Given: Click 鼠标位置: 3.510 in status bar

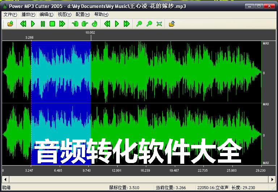Looking at the screenshot, I should (124, 188).
